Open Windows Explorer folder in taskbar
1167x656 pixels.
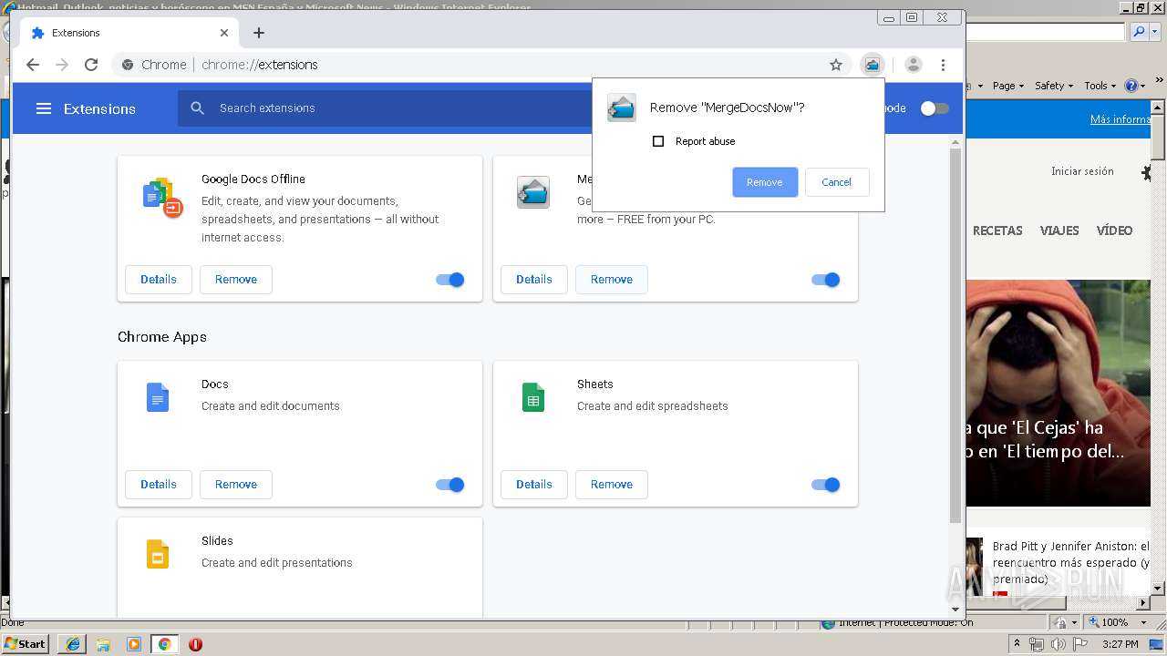pos(103,644)
